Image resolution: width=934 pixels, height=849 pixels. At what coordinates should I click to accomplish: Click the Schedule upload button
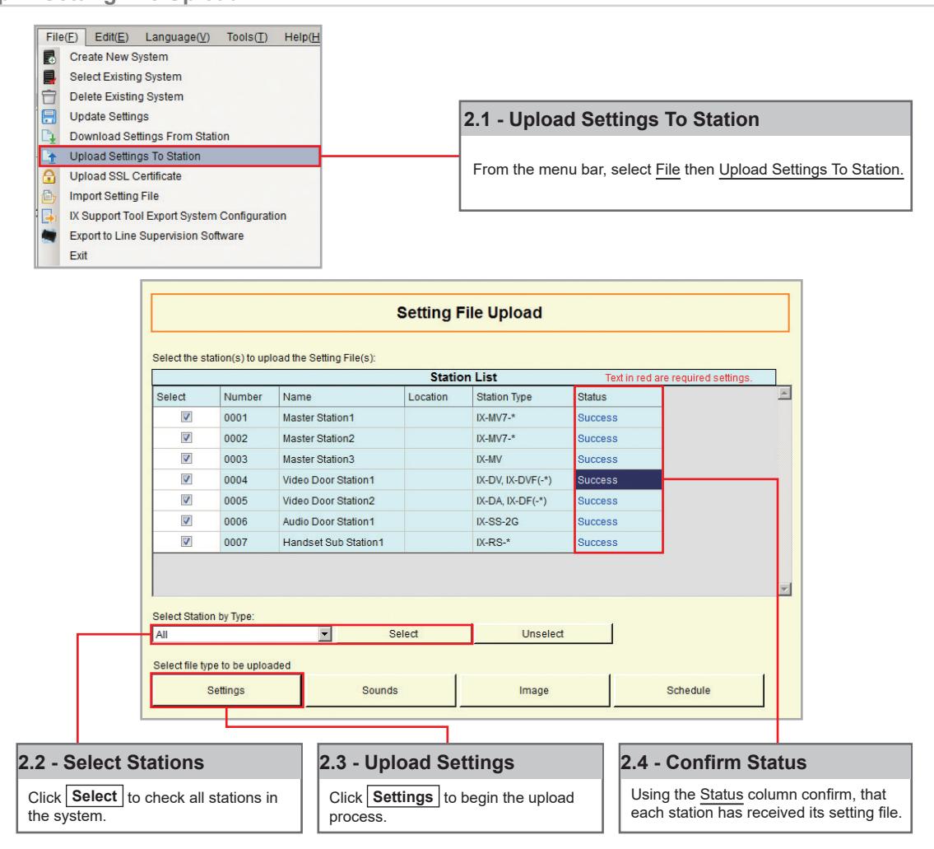(x=689, y=690)
